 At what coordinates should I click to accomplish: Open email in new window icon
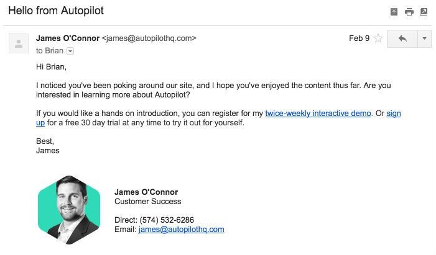[424, 12]
